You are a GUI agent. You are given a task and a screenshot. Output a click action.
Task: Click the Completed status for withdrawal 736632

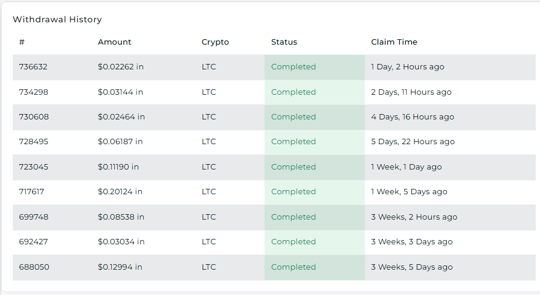[x=294, y=67]
